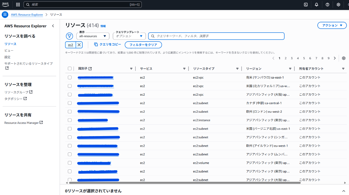Open the help question mark menu
This screenshot has height=195, width=349.
click(x=328, y=4)
